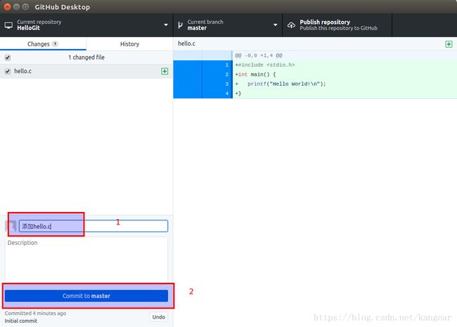Screen dimensions: 457x327
Task: Click the git branch icon
Action: click(181, 25)
